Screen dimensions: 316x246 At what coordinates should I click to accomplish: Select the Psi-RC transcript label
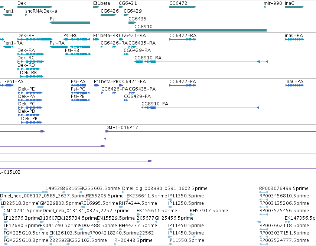coord(71,36)
